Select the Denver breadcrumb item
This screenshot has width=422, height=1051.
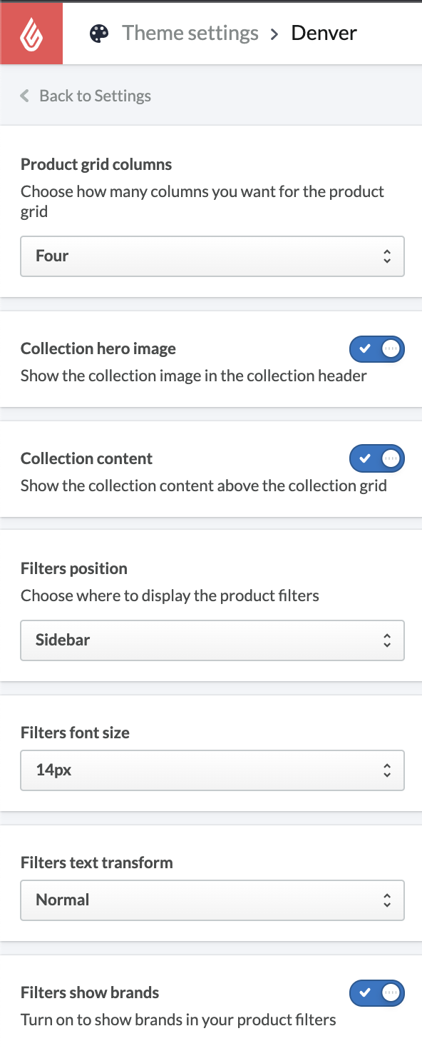tap(324, 33)
